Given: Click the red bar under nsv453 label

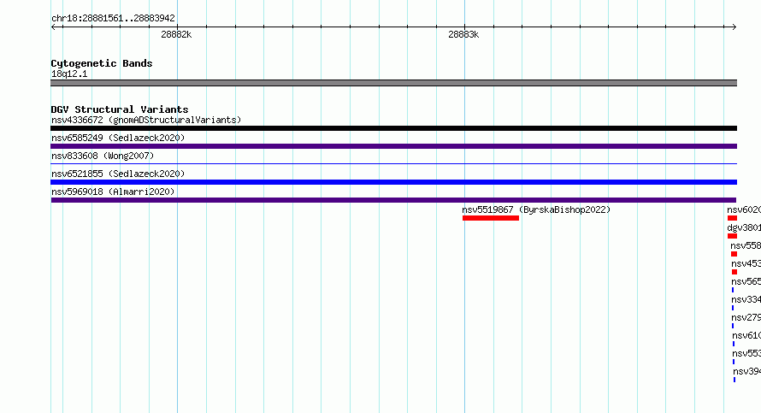Looking at the screenshot, I should [734, 272].
